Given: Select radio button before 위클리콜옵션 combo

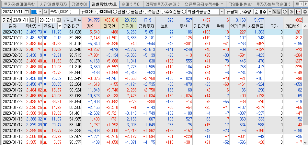Looking at the screenshot, I should pos(184,12).
